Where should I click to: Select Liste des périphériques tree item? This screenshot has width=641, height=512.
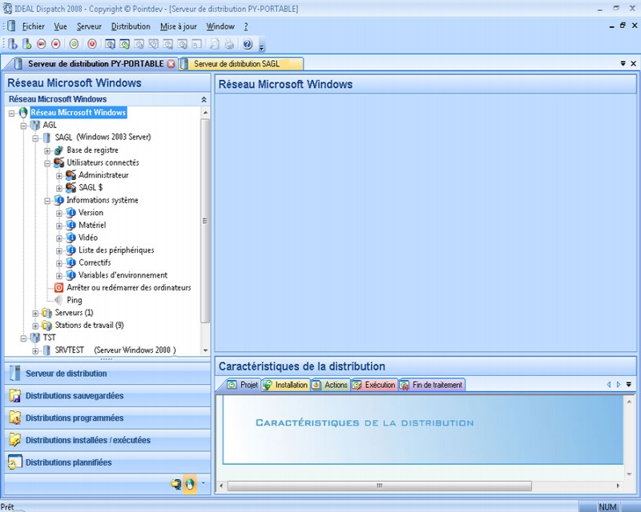116,250
